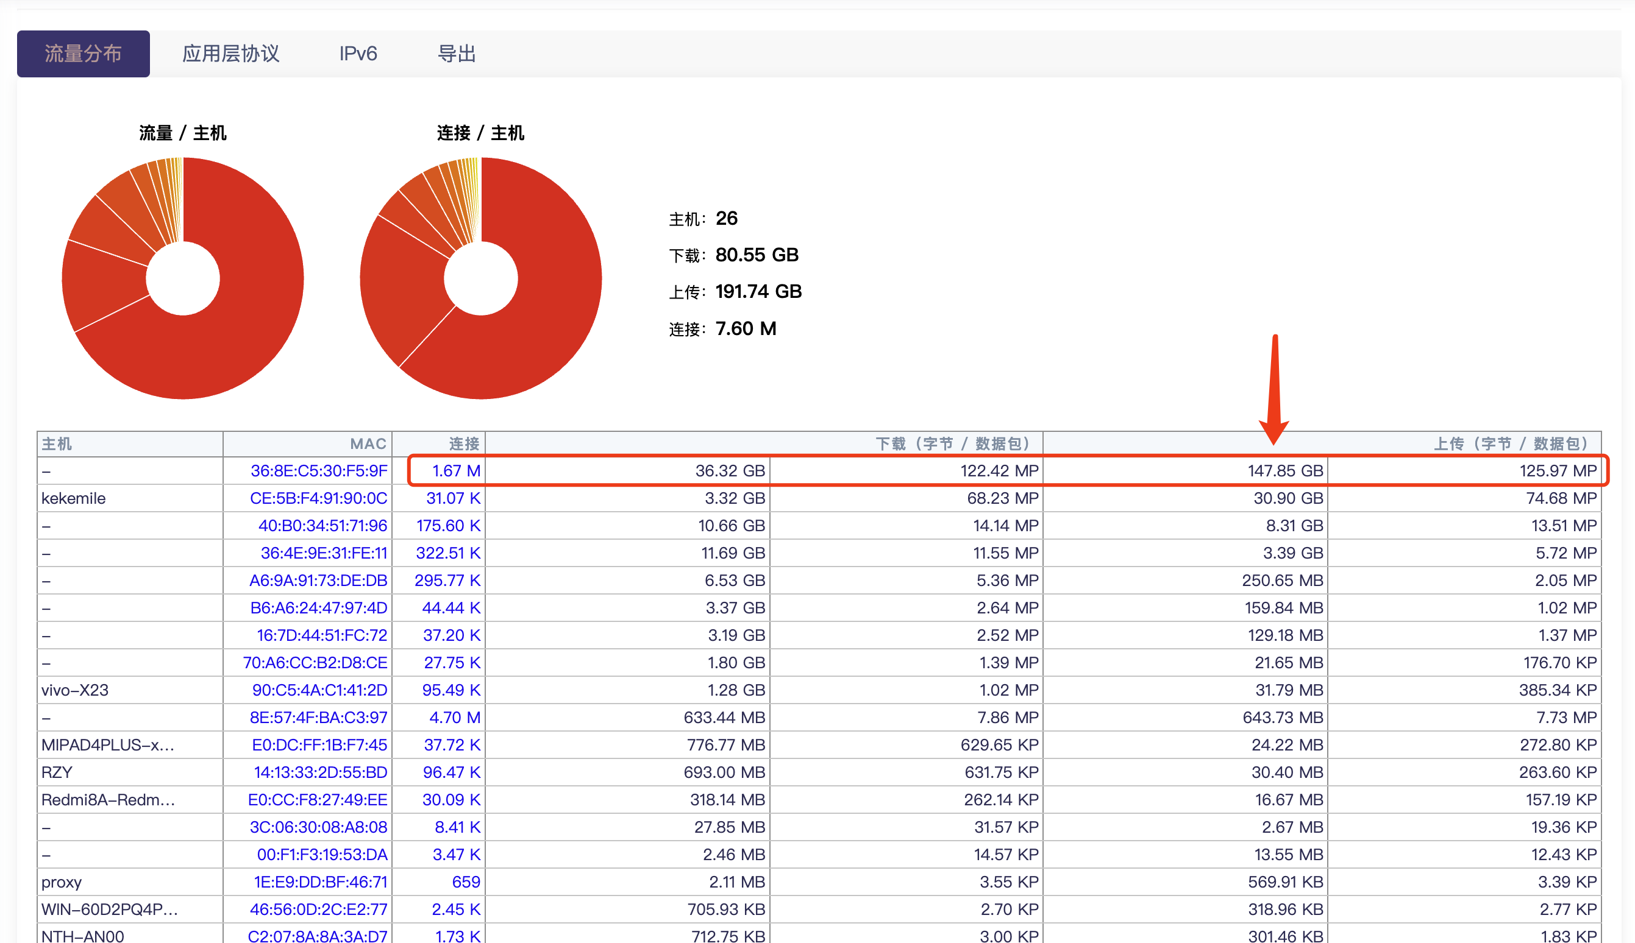Select host name kekemile
The width and height of the screenshot is (1635, 943).
73,498
